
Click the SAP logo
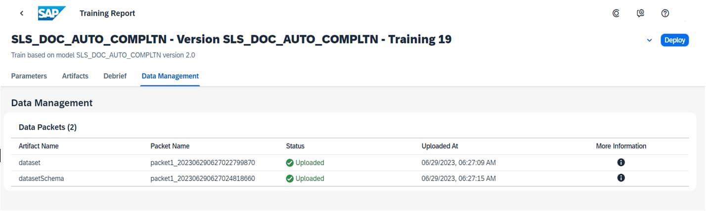(x=51, y=13)
